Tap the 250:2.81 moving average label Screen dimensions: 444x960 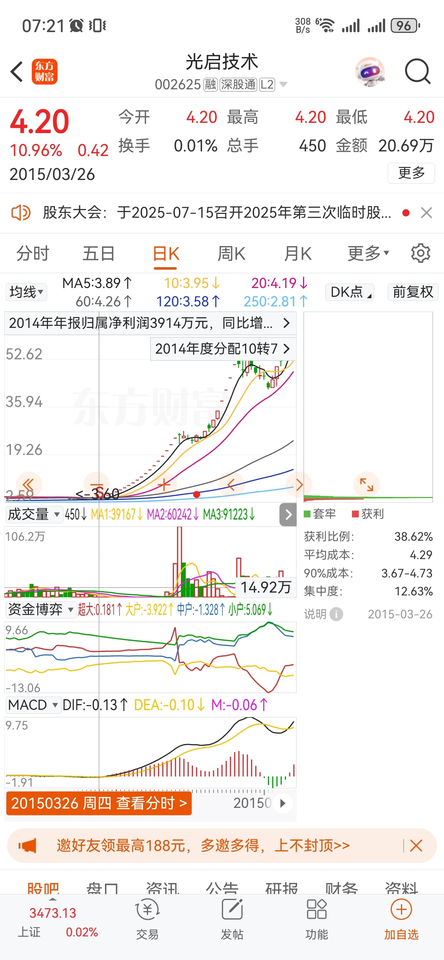276,301
